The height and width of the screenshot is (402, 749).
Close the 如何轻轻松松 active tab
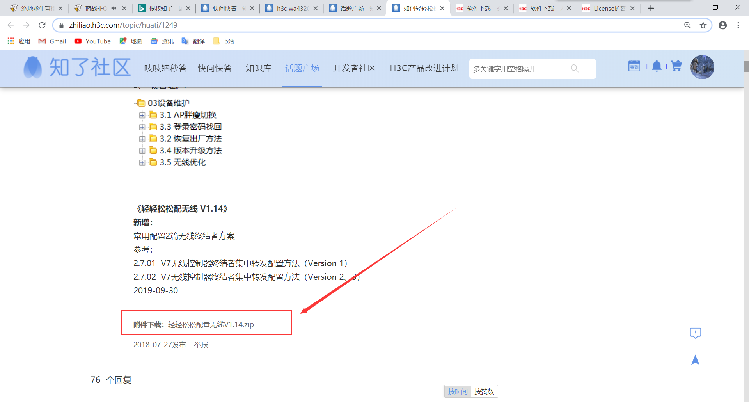tap(442, 8)
